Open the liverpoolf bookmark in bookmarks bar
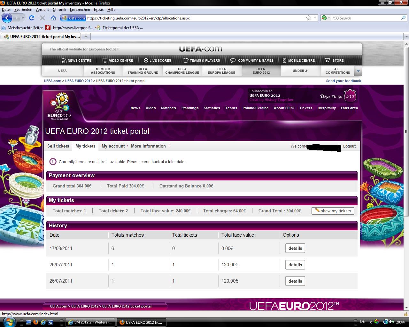This screenshot has width=409, height=327. [x=69, y=28]
